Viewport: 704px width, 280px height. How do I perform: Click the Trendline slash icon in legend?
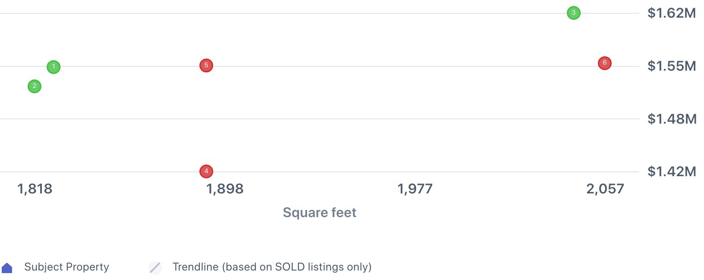coord(155,268)
